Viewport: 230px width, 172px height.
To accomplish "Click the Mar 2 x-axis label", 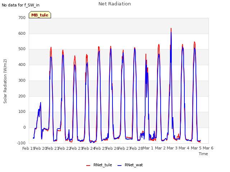I will pyautogui.click(x=160, y=148).
